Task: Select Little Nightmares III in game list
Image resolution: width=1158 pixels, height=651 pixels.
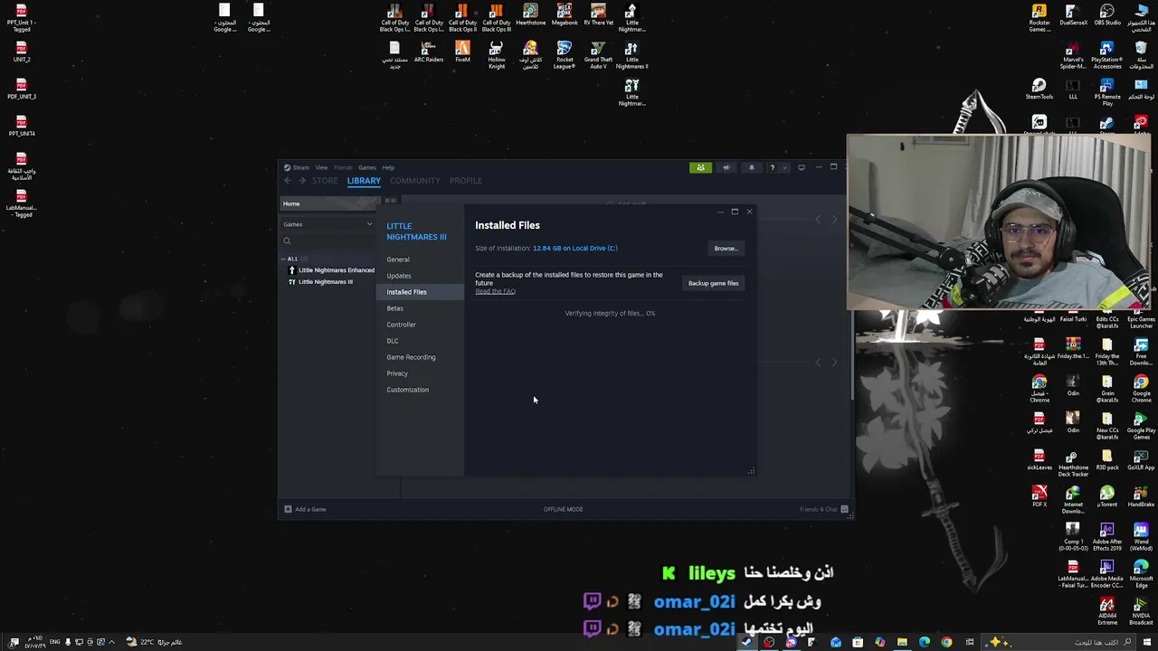Action: click(320, 282)
